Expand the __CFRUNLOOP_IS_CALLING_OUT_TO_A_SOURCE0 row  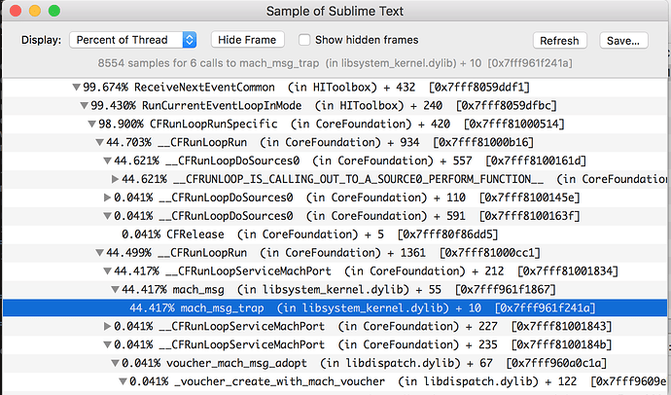tap(115, 179)
